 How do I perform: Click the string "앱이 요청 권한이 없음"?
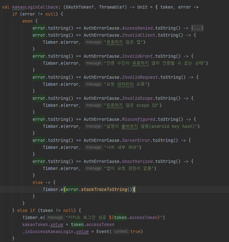[129, 168]
